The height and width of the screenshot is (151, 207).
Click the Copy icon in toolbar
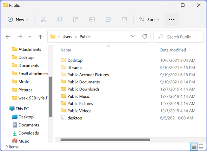tap(60, 20)
